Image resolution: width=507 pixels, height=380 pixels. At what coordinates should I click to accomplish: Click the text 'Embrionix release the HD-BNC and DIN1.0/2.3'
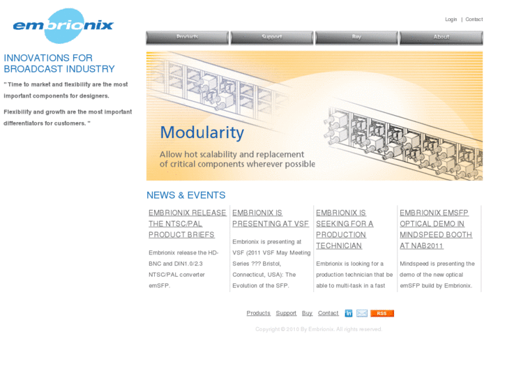[183, 258]
